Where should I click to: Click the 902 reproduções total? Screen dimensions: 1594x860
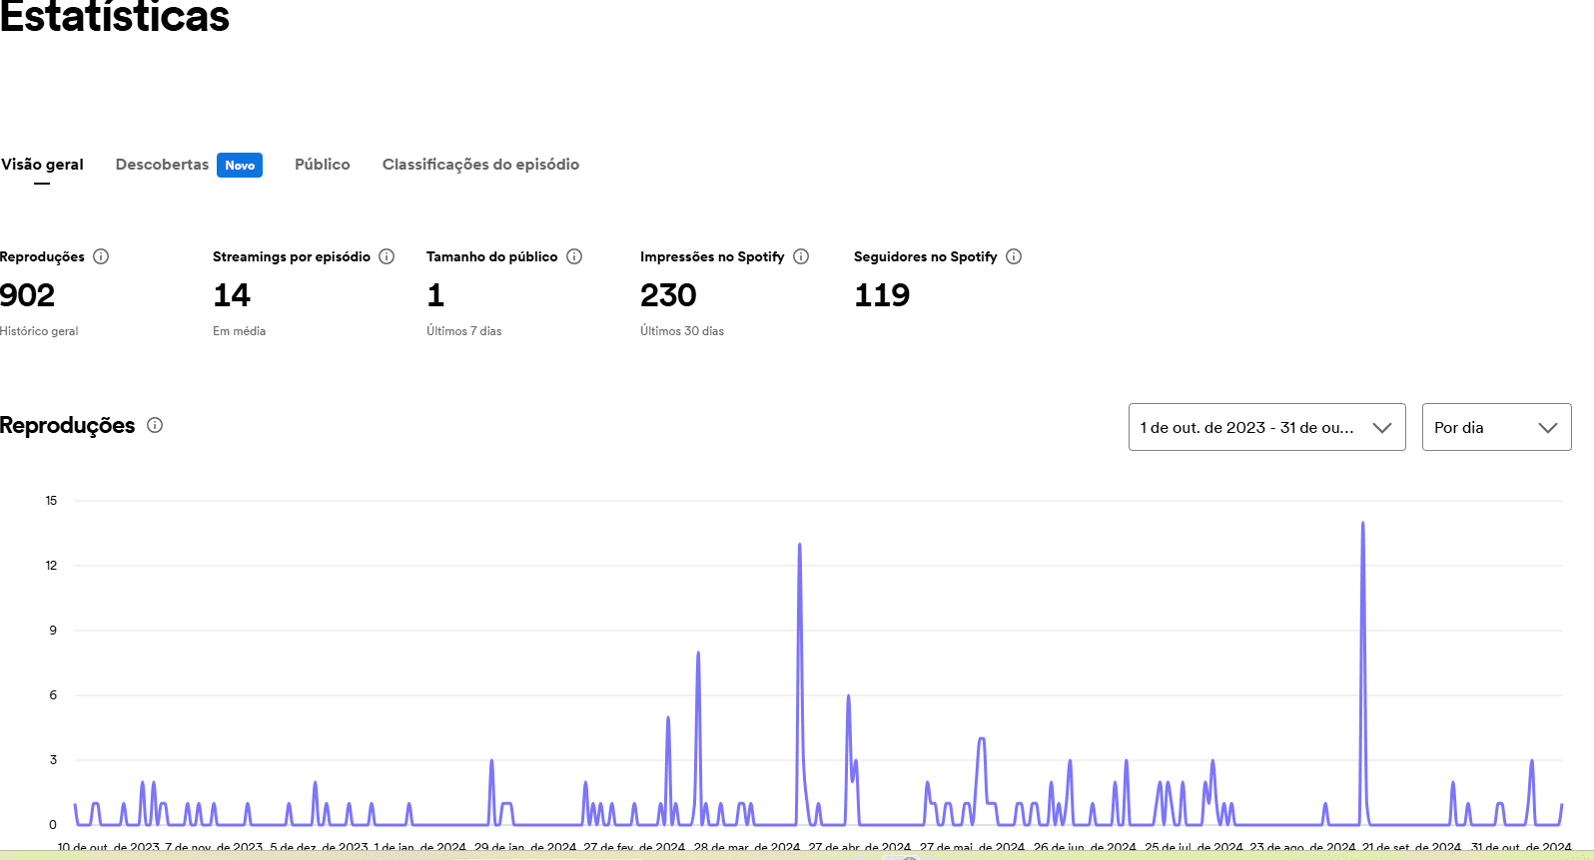click(28, 295)
